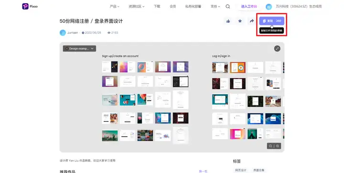The width and height of the screenshot is (344, 173).
Task: Click the title 50份网络注册 / 登录界面设计
Action: (91, 21)
